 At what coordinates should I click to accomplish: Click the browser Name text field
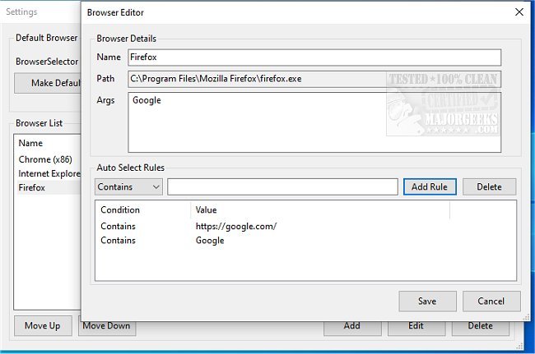click(314, 57)
